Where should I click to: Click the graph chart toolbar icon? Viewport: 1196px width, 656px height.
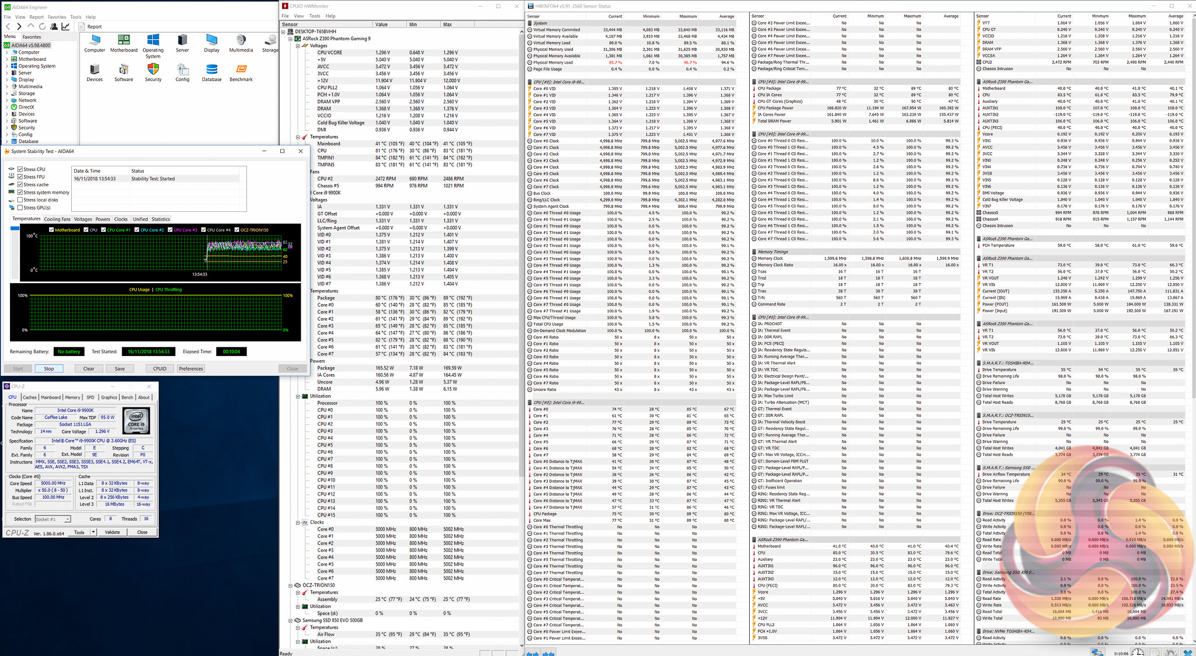(65, 26)
